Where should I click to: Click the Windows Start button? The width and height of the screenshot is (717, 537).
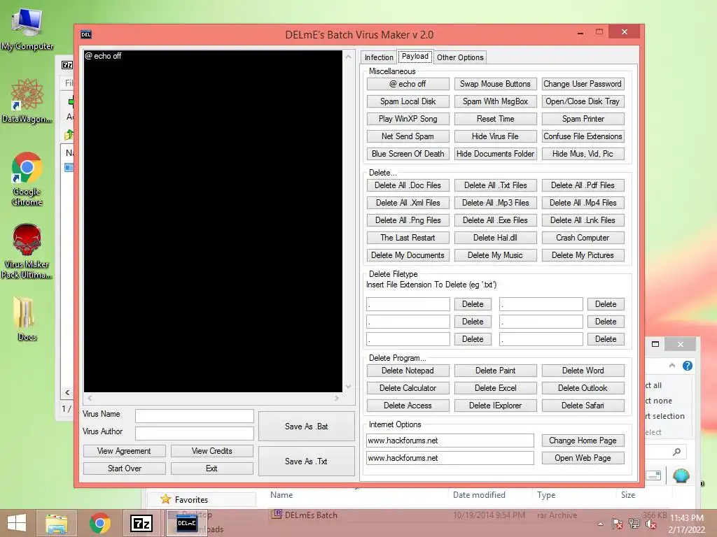(17, 523)
